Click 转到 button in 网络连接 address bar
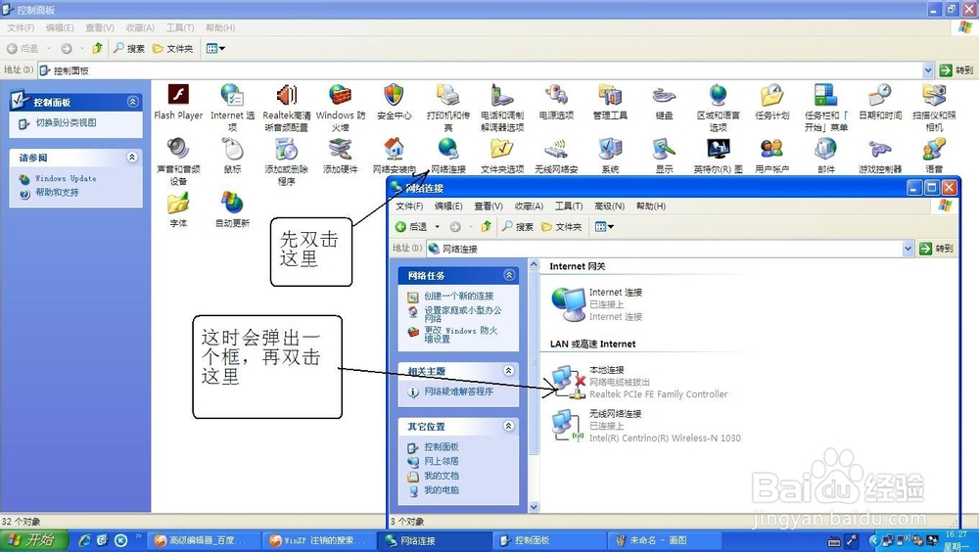The height and width of the screenshot is (552, 979). (x=936, y=249)
